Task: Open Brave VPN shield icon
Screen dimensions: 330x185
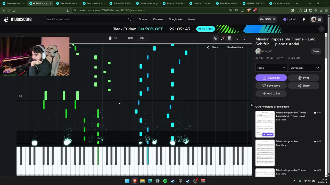Action: [x=321, y=10]
